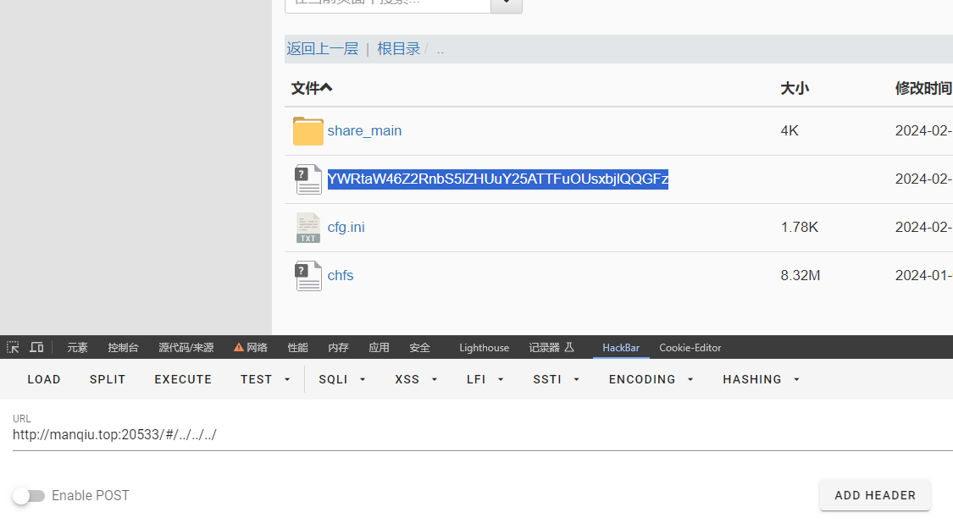Click into the HackBar URL input field
The width and height of the screenshot is (953, 529).
click(x=483, y=435)
